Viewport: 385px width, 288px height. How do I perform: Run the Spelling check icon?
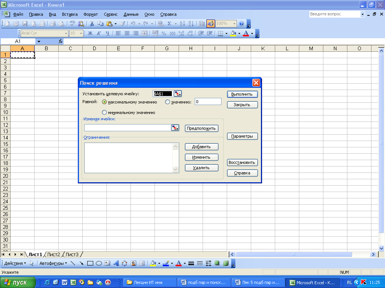coord(72,24)
